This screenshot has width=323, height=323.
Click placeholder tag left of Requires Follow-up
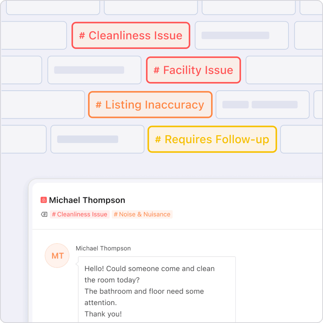coord(97,139)
